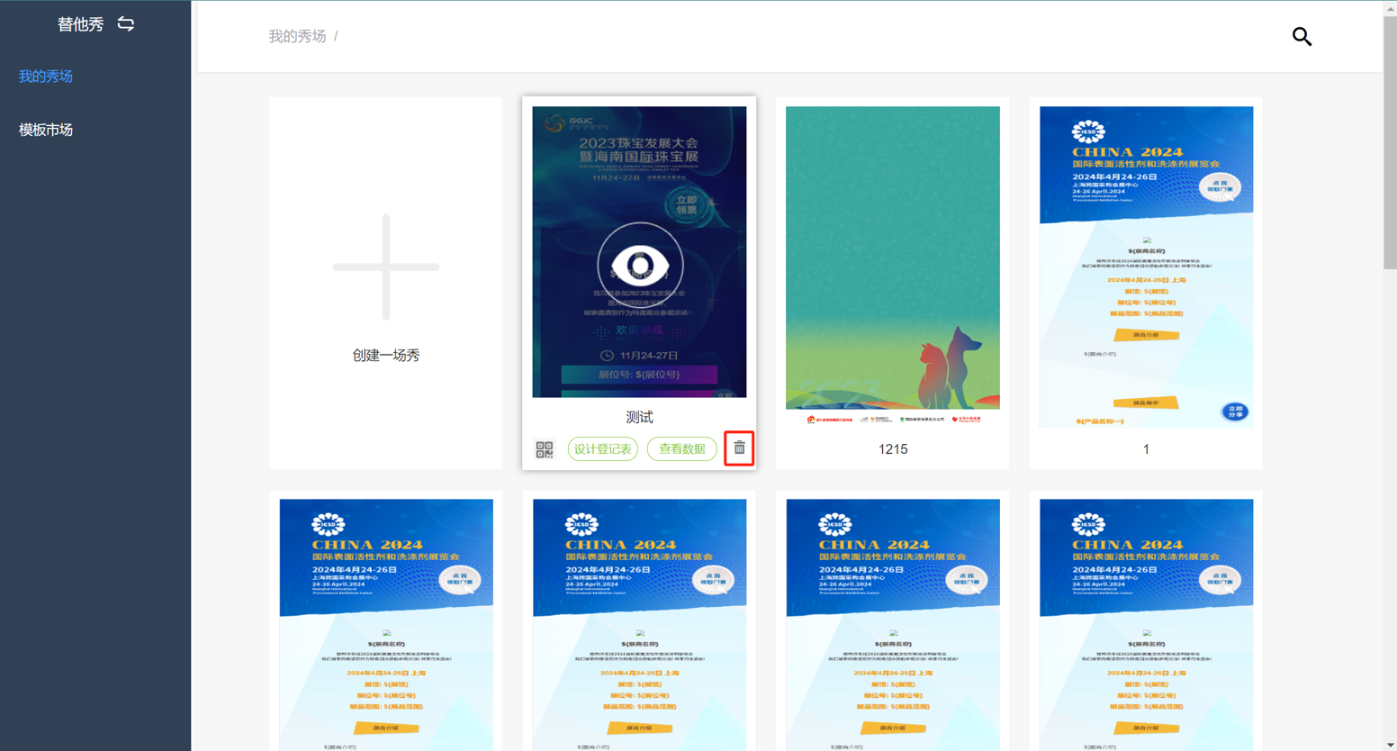This screenshot has width=1397, height=751.
Task: Click the 查看数据 button
Action: [681, 449]
